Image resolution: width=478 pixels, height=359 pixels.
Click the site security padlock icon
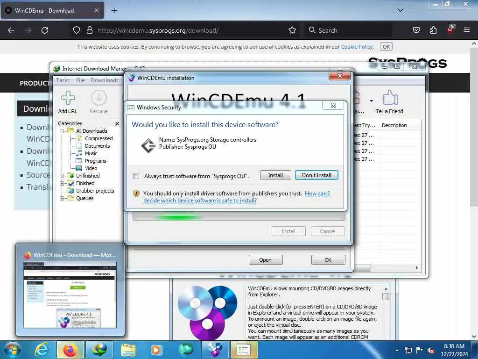click(89, 30)
